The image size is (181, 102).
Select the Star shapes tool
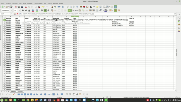[58, 94]
